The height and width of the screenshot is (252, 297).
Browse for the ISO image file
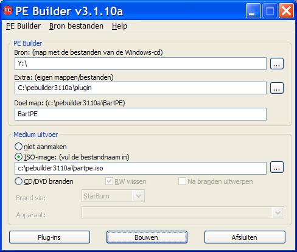[x=277, y=167]
